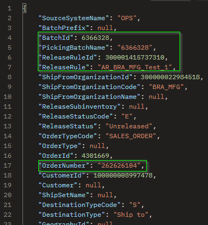Click the opening brace on line 1
The image size is (208, 225).
click(x=25, y=8)
